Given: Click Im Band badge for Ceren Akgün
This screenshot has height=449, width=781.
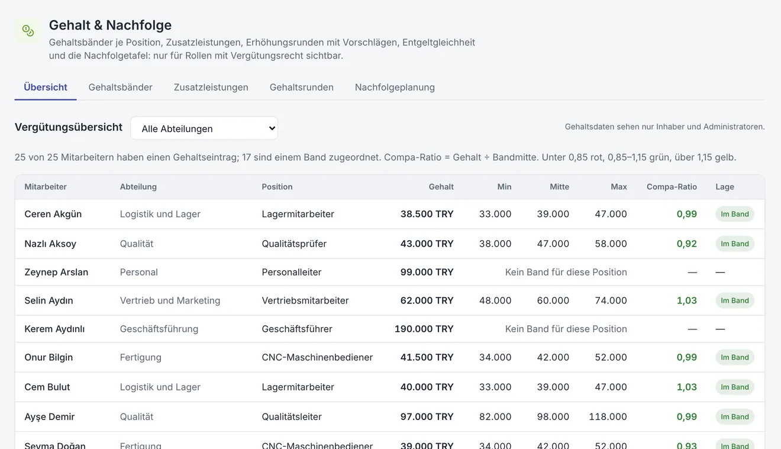Looking at the screenshot, I should coord(735,214).
